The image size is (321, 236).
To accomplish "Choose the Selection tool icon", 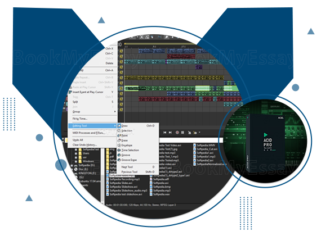I will click(x=119, y=130).
